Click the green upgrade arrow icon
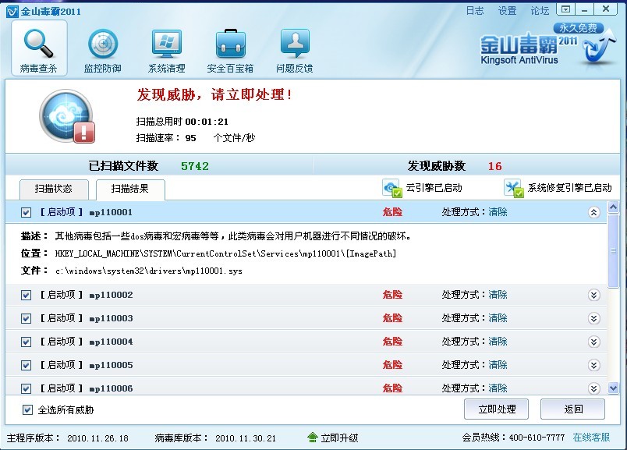Image resolution: width=627 pixels, height=450 pixels. click(x=313, y=438)
